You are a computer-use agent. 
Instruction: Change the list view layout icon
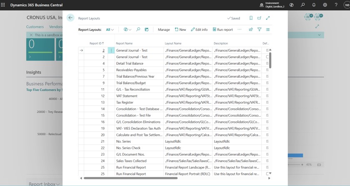pos(268,30)
